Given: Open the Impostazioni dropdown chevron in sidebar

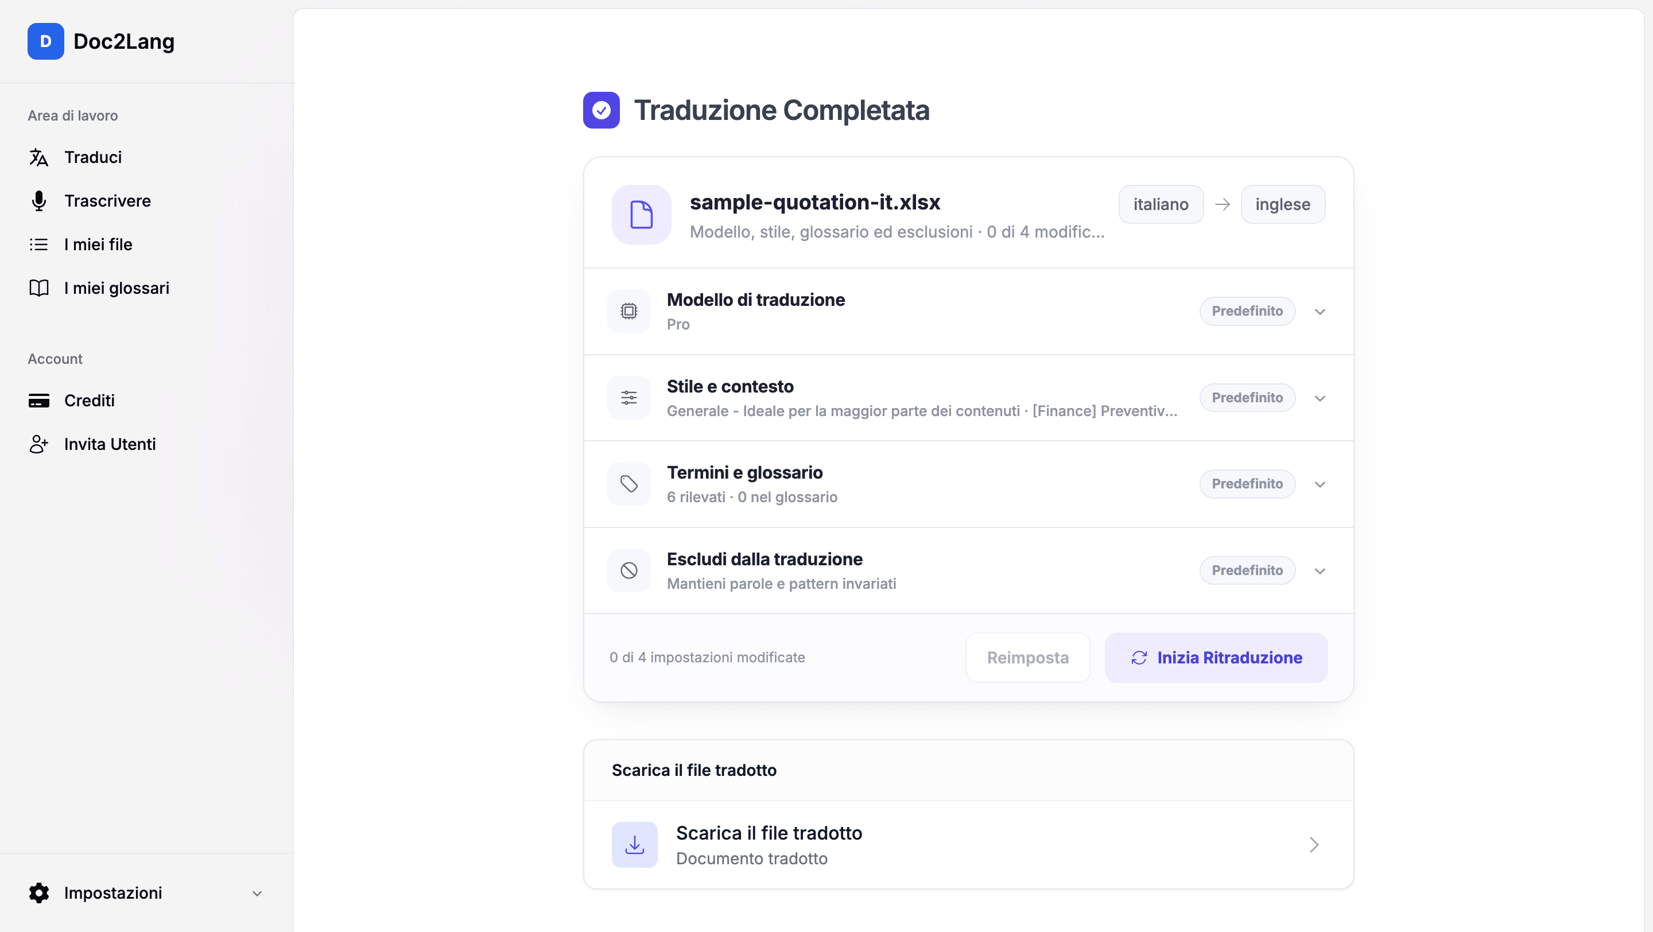Looking at the screenshot, I should coord(257,894).
